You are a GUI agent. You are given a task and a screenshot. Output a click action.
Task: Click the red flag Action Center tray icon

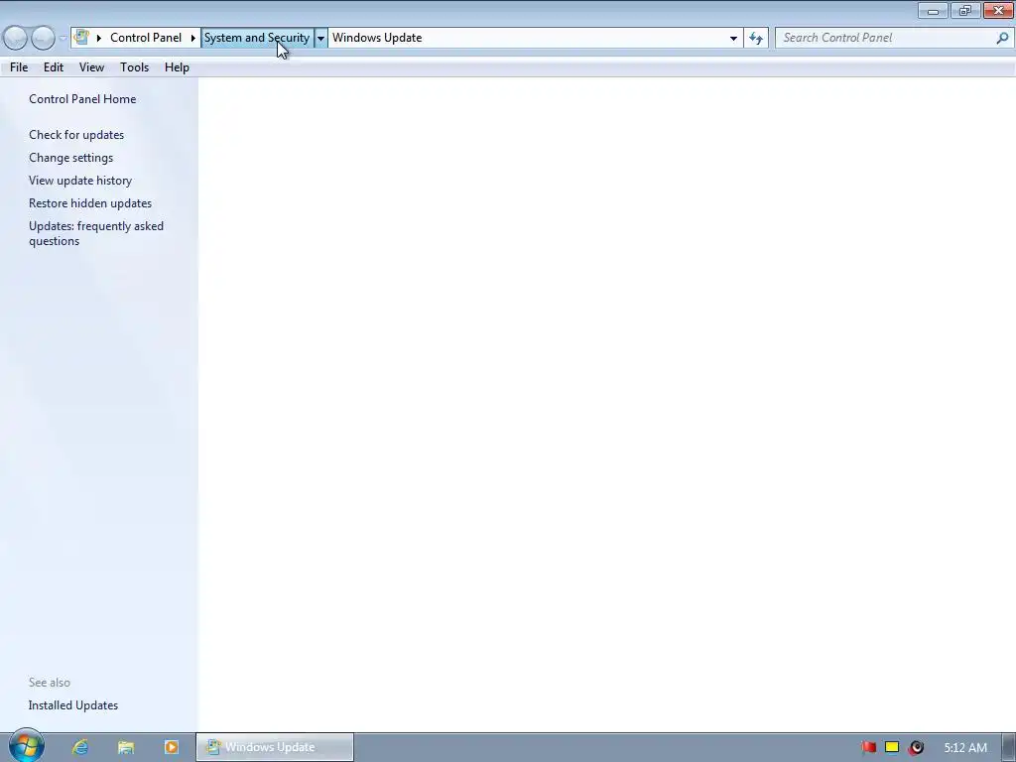click(x=868, y=747)
